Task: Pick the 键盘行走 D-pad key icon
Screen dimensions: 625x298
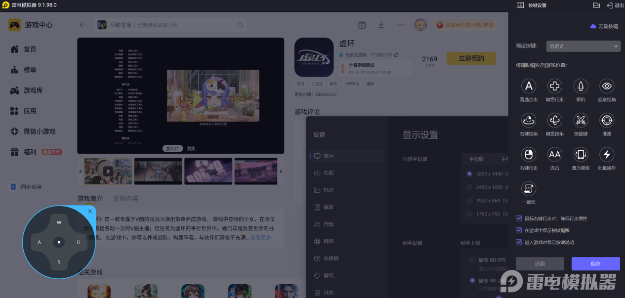Action: click(x=555, y=86)
